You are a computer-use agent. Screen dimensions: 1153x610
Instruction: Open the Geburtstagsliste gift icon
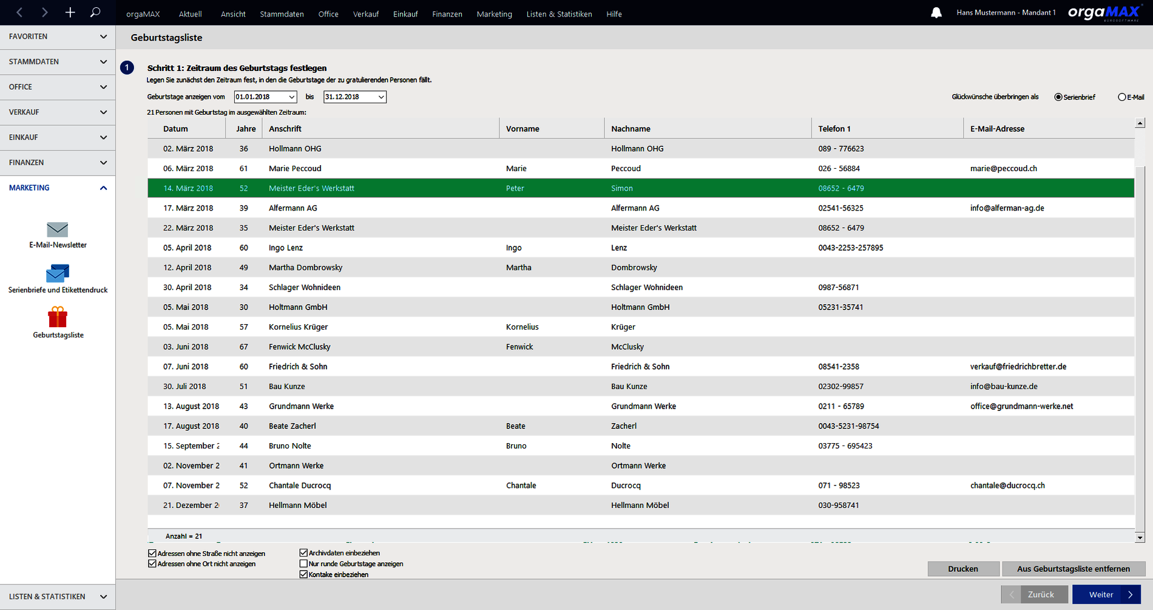tap(58, 323)
